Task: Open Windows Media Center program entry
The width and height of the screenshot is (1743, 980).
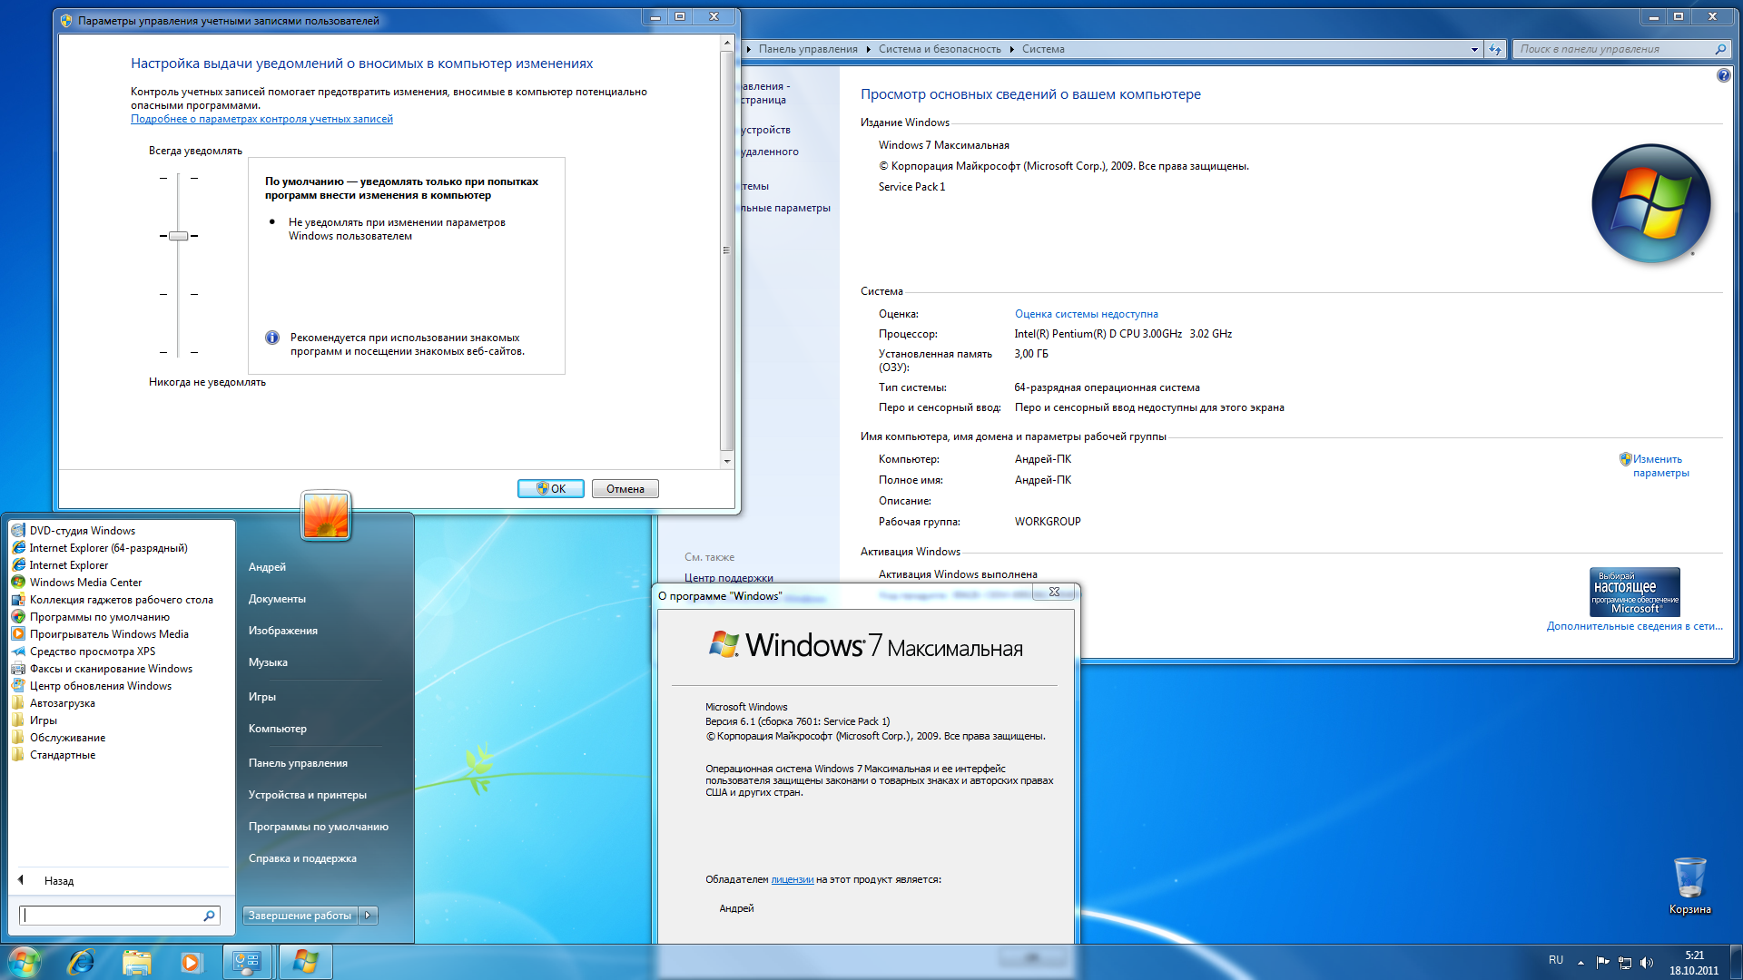Action: [85, 583]
